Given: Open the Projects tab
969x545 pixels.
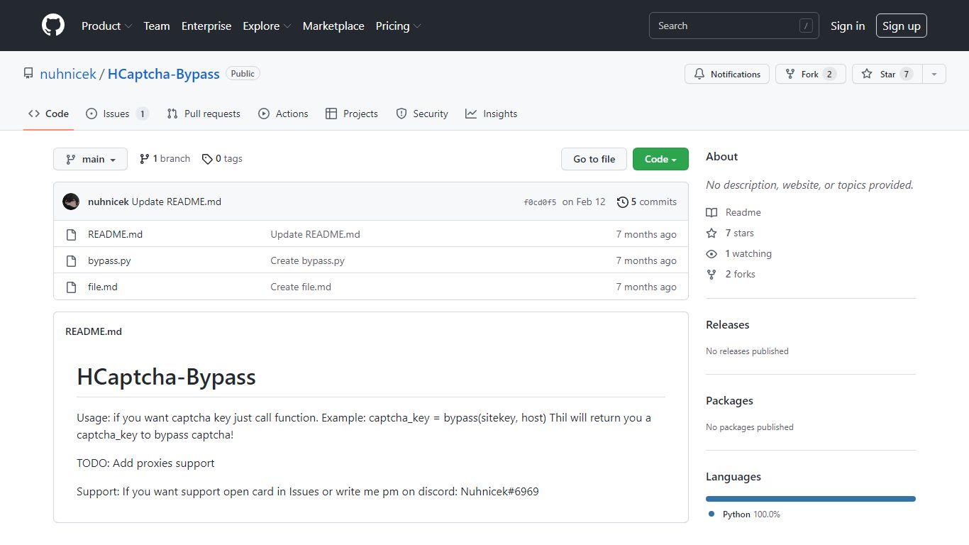Looking at the screenshot, I should coord(352,114).
